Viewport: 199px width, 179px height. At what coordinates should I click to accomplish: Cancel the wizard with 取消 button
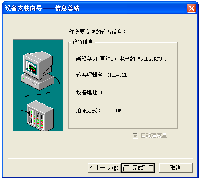pyautogui.click(x=176, y=168)
